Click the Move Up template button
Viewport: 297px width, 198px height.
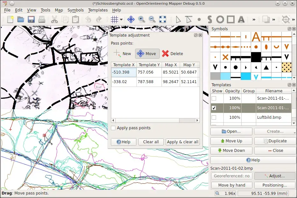(231, 141)
